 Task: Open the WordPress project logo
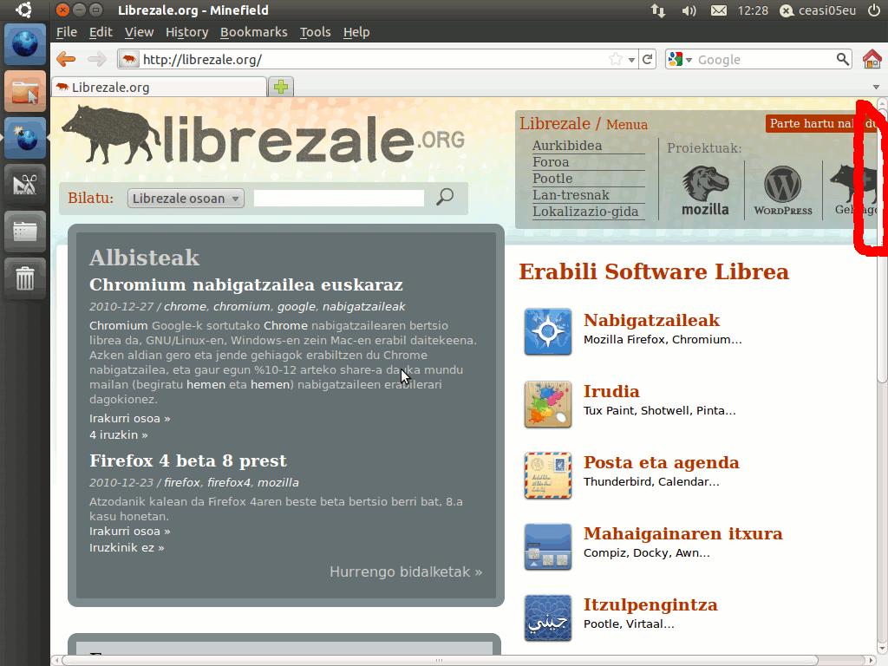[782, 190]
